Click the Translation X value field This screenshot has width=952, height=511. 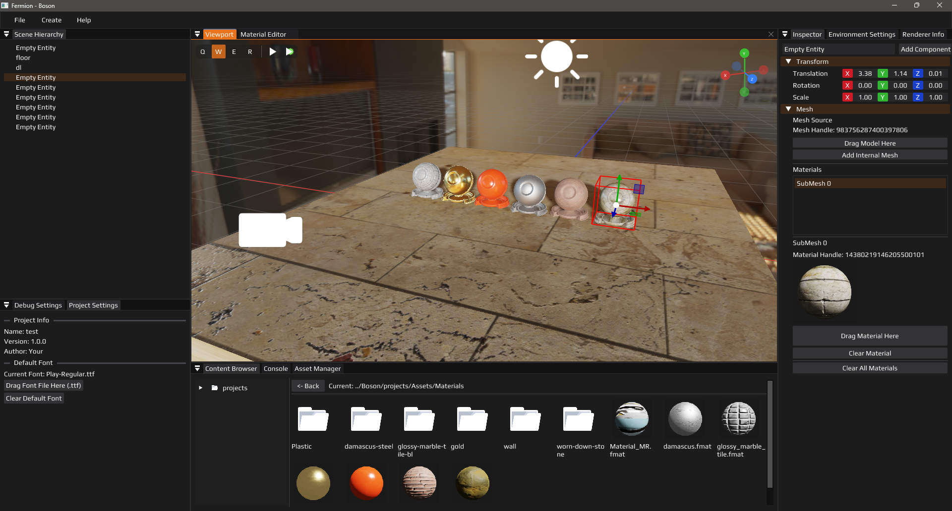click(x=865, y=73)
